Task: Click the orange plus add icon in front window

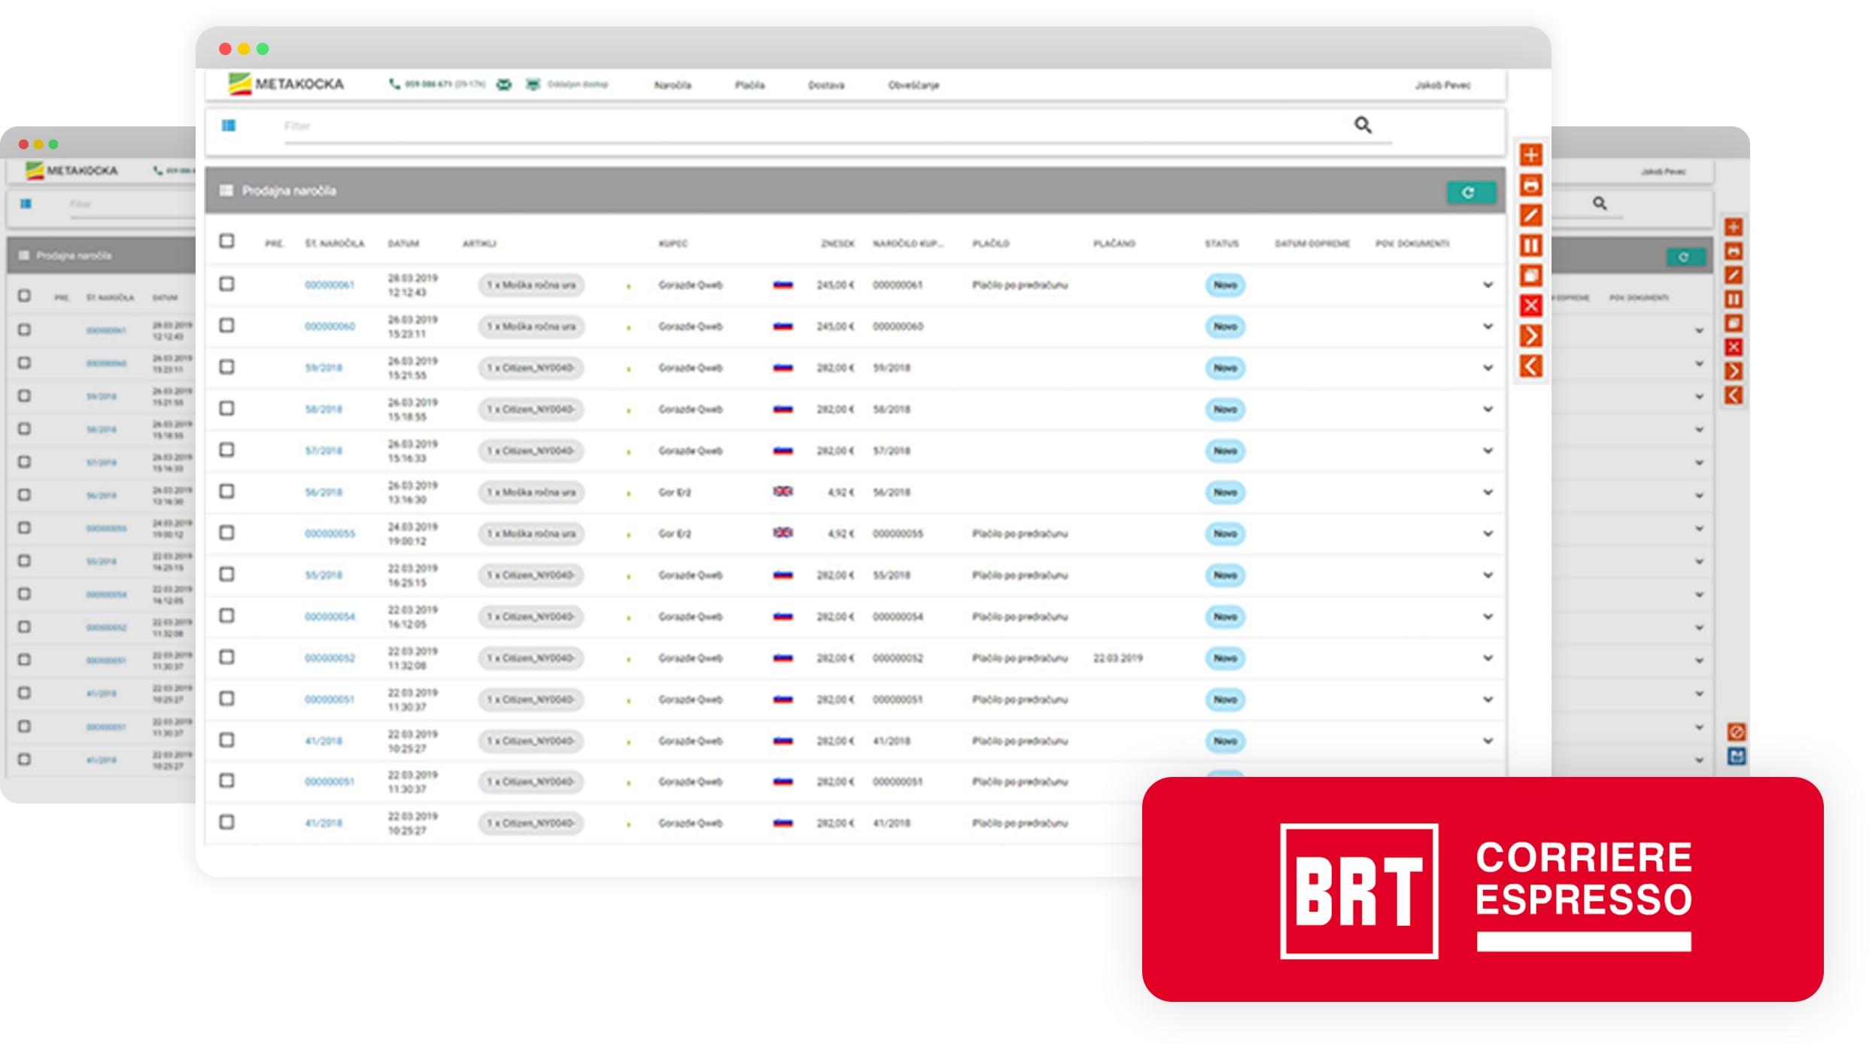Action: 1530,155
